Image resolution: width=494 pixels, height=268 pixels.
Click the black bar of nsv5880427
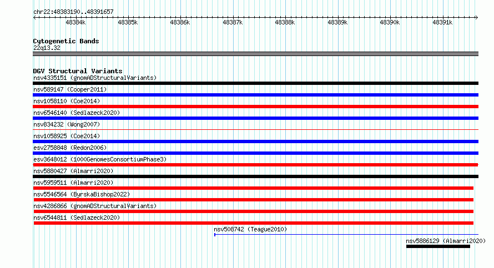255,176
